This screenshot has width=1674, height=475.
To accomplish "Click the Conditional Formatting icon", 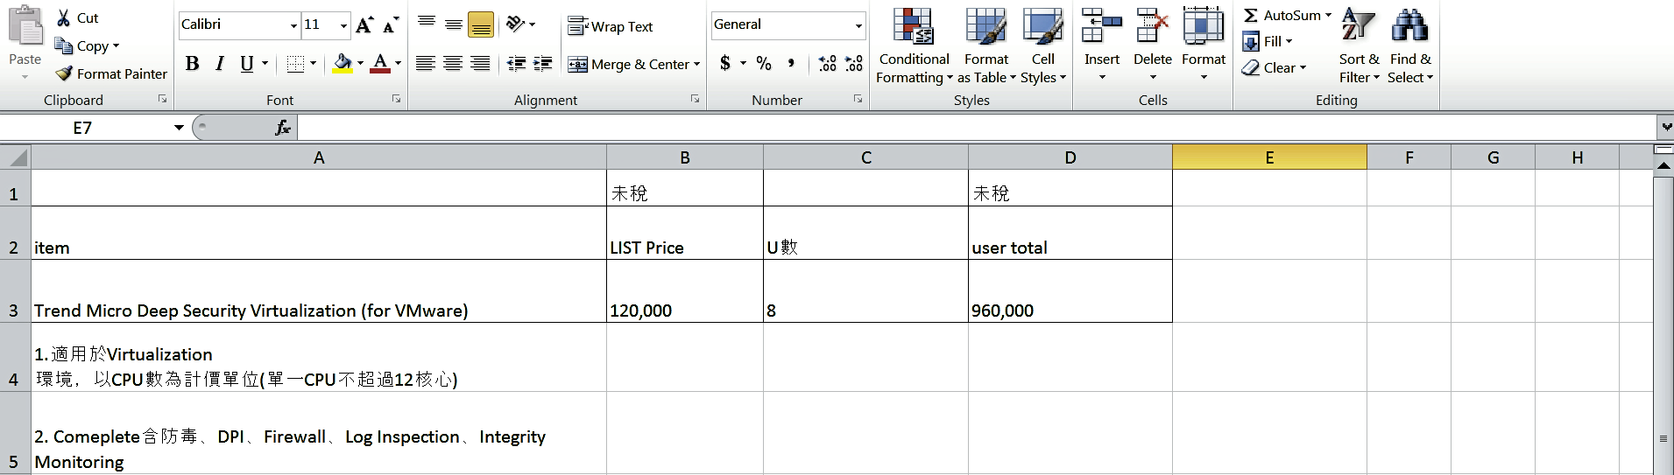I will [913, 26].
